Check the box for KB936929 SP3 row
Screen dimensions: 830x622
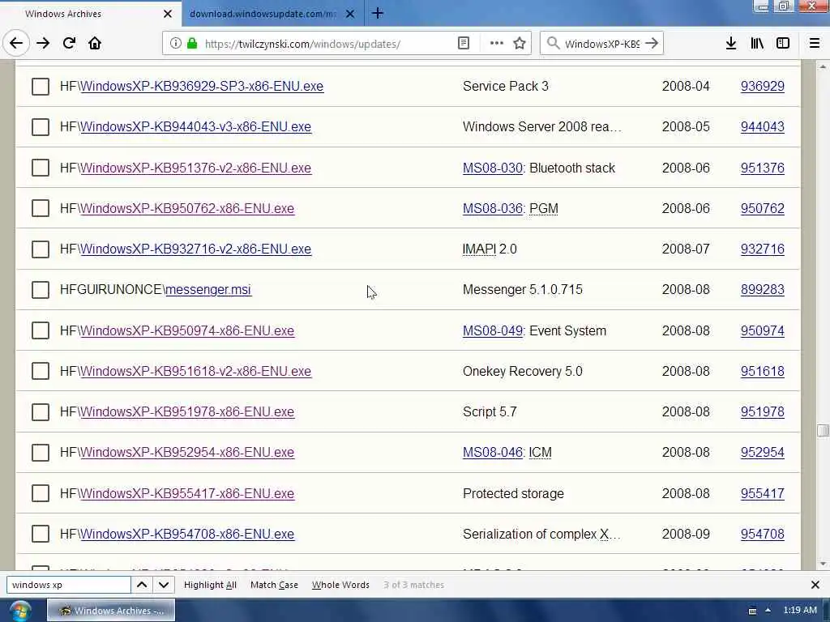click(x=41, y=86)
